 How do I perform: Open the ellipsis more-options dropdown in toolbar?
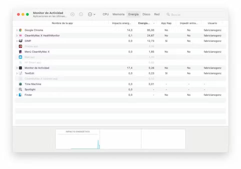92,14
